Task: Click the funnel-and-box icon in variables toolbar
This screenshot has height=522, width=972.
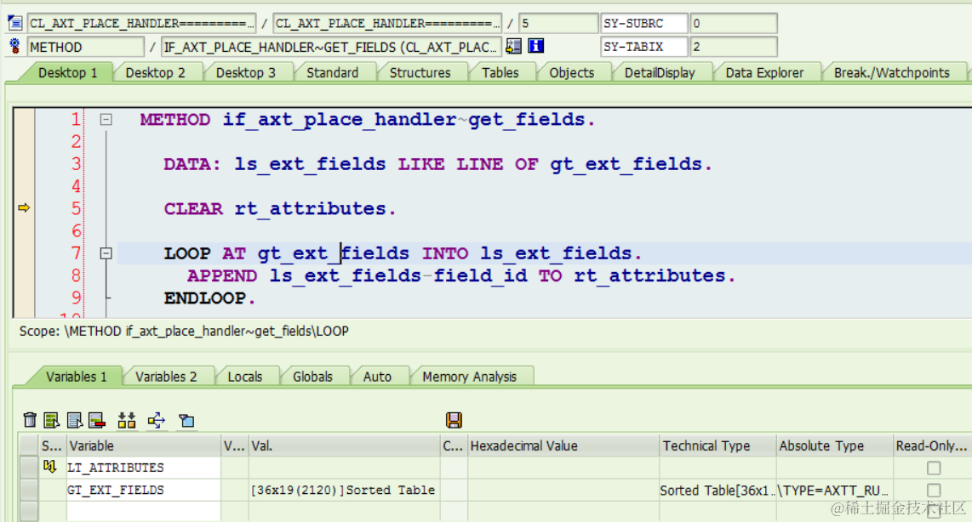Action: point(186,421)
